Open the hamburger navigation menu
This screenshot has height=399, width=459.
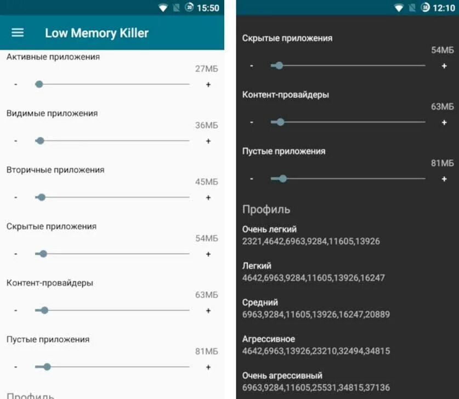pos(18,32)
